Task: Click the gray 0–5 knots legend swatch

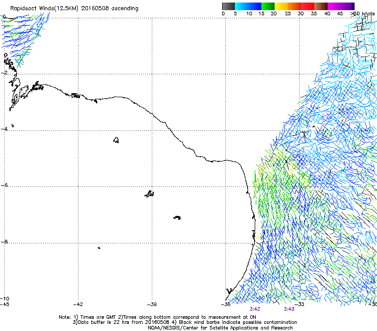Action: [x=228, y=6]
